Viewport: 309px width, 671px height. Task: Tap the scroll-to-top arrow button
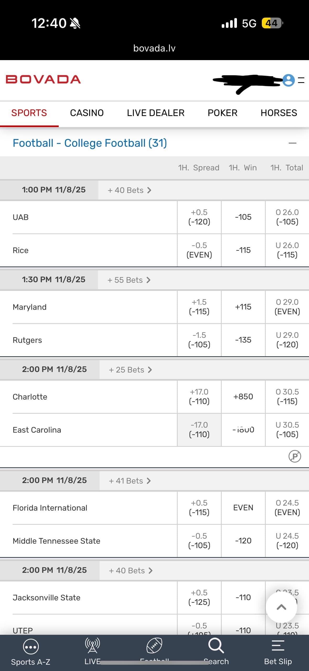click(x=281, y=607)
